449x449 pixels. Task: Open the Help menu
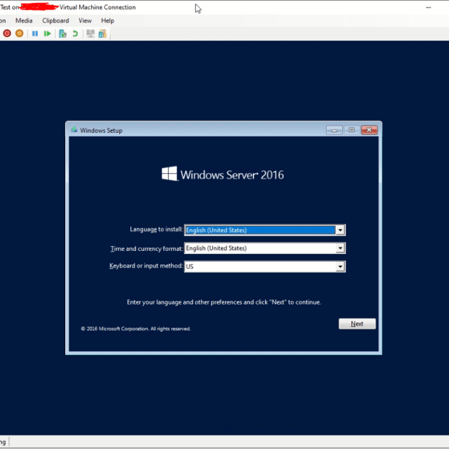click(108, 21)
